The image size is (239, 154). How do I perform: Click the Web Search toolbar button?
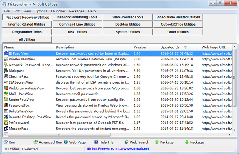pyautogui.click(x=137, y=142)
